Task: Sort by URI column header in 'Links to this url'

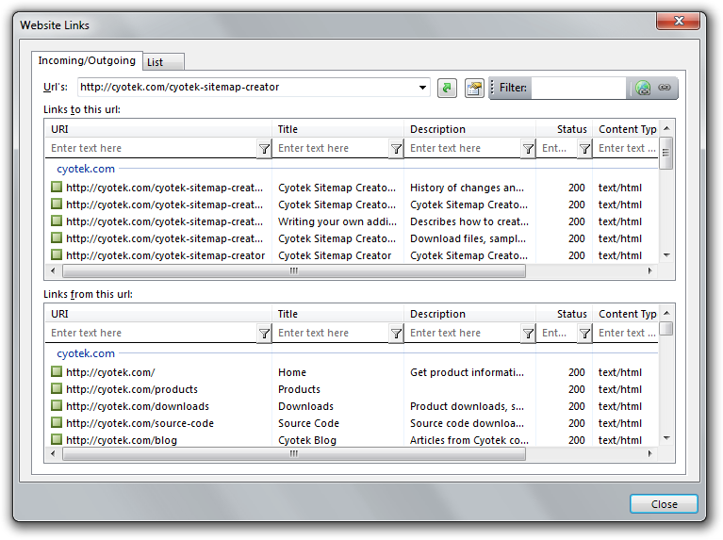Action: click(158, 129)
